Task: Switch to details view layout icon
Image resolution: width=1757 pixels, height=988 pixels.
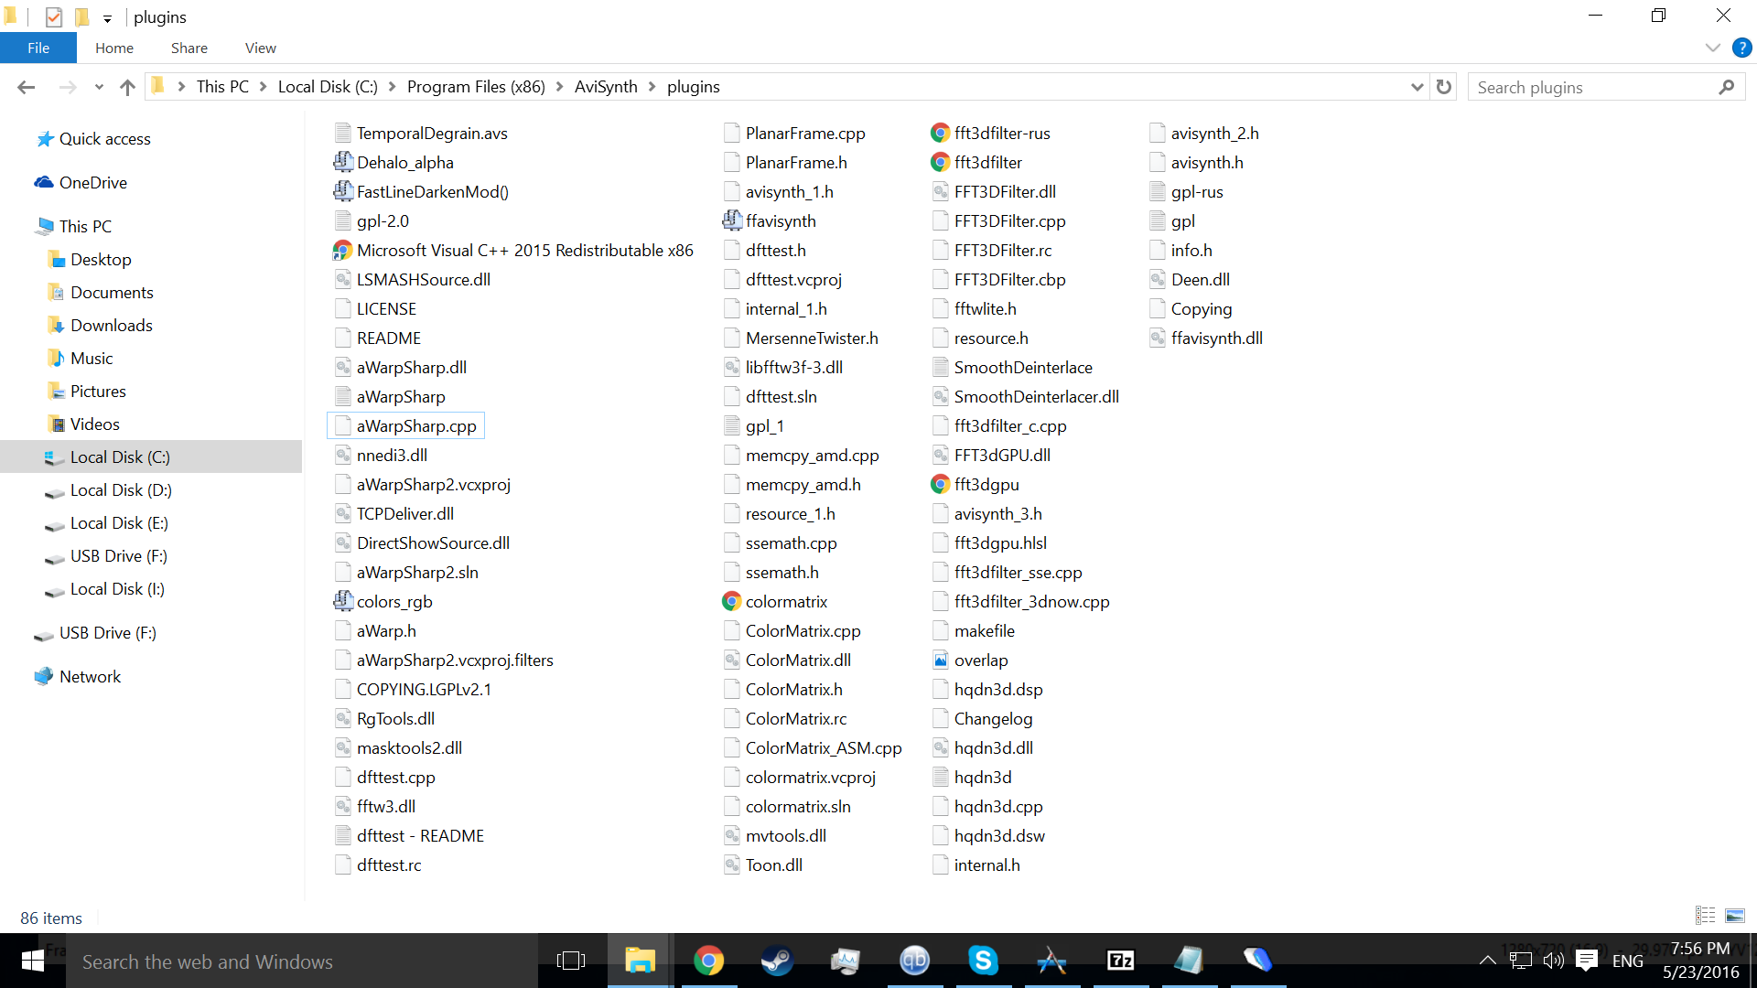Action: point(1706,915)
